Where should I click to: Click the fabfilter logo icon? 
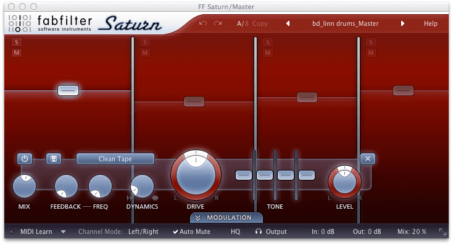tap(19, 23)
